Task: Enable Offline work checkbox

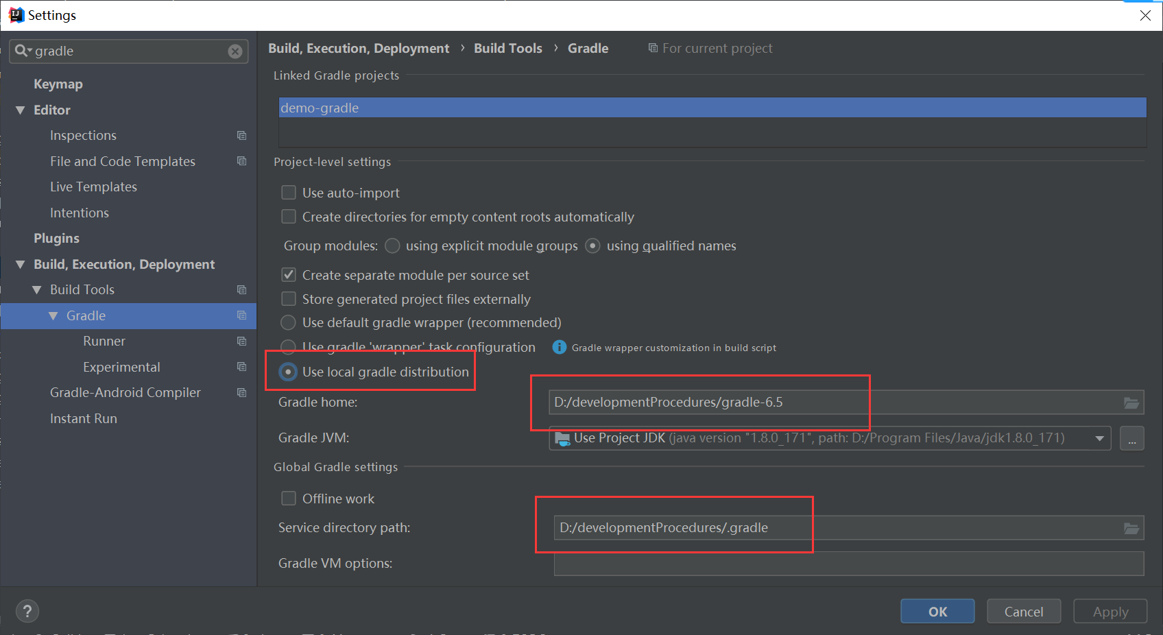Action: (x=289, y=499)
